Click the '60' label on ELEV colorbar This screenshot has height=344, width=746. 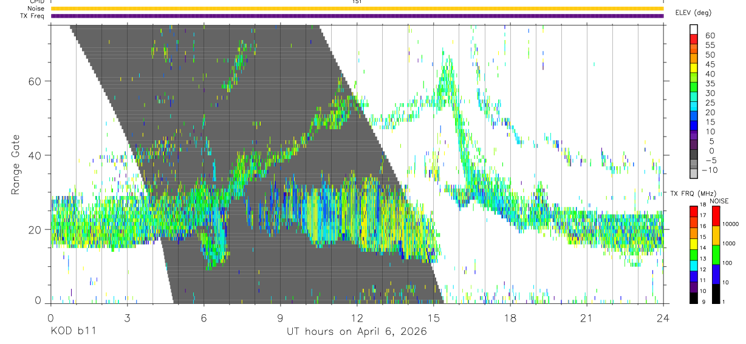click(x=710, y=35)
